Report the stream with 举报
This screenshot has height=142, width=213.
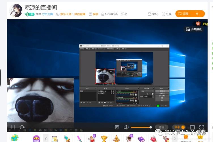pos(153,14)
